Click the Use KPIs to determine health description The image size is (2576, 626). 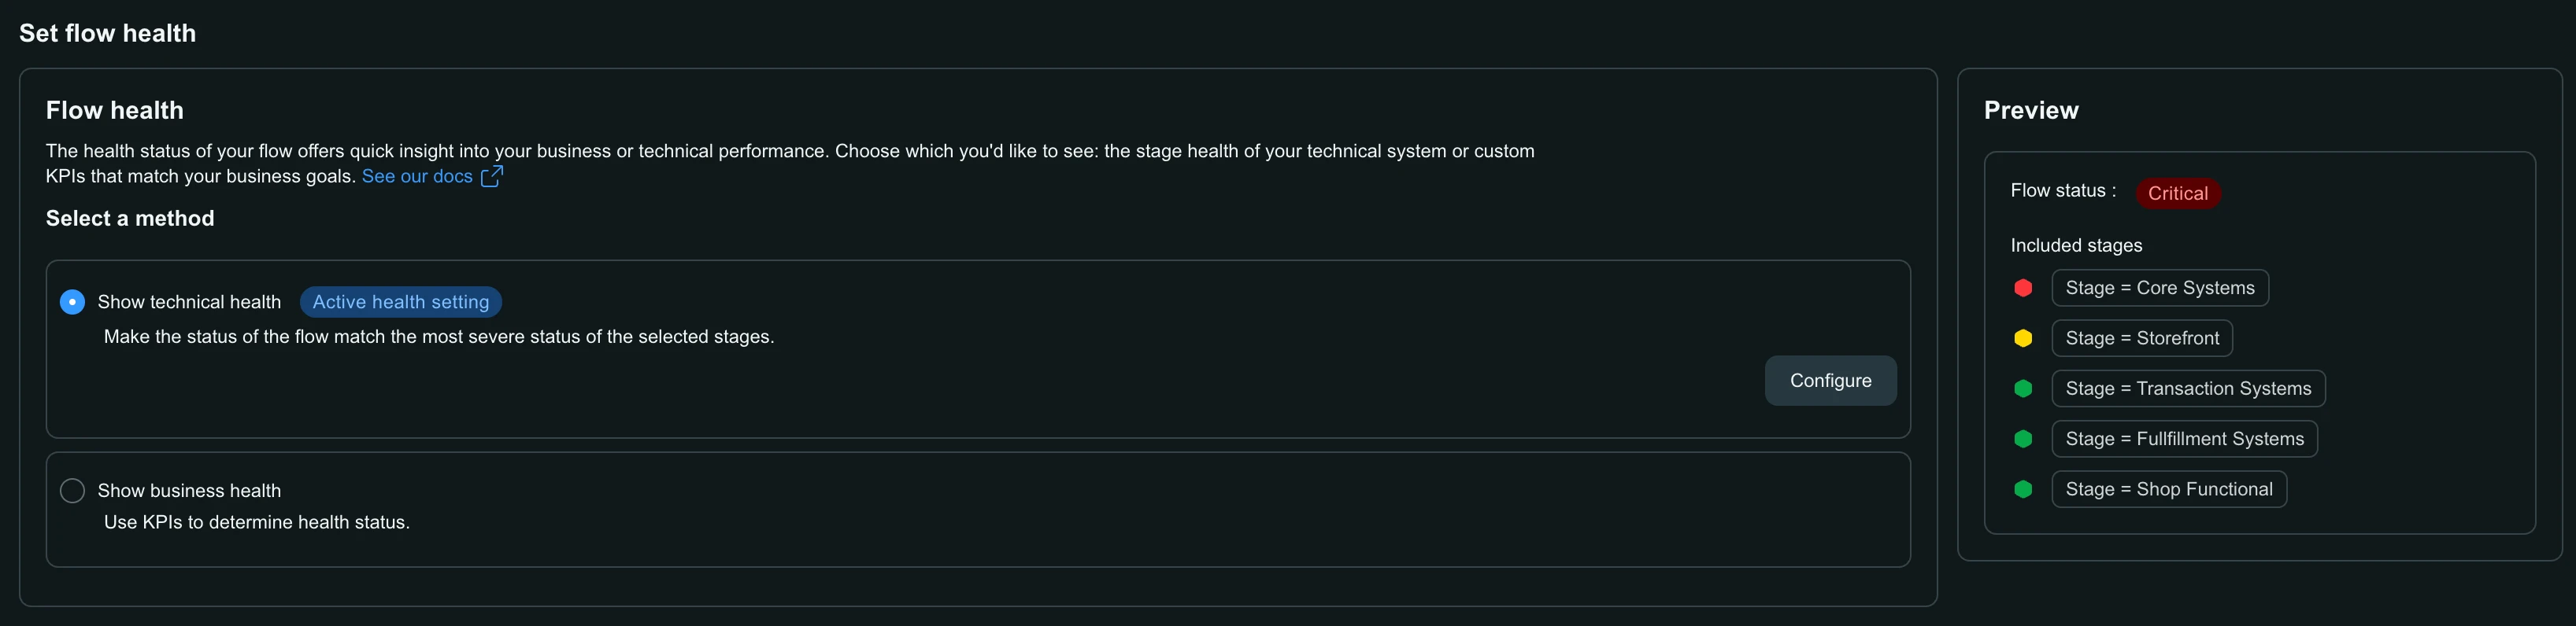[x=257, y=522]
